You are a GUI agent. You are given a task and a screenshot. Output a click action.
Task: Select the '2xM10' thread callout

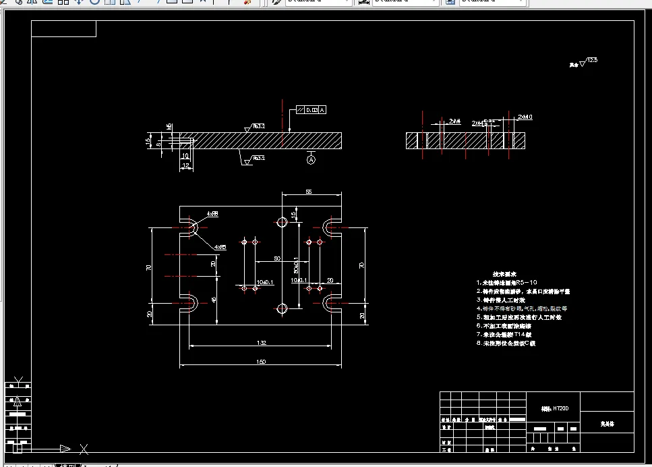525,117
